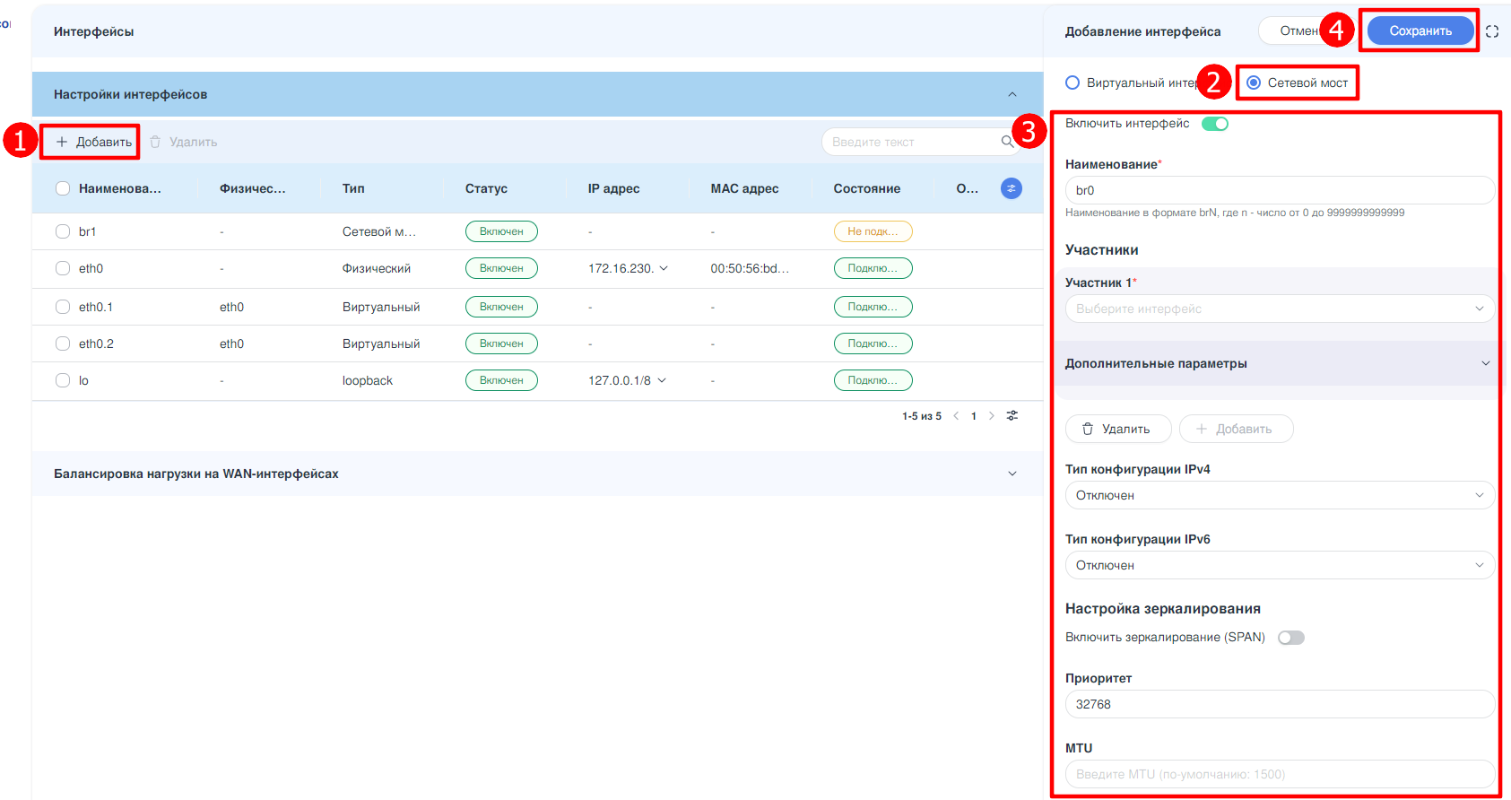This screenshot has width=1511, height=800.
Task: Go to previous page arrow in pagination
Action: (956, 416)
